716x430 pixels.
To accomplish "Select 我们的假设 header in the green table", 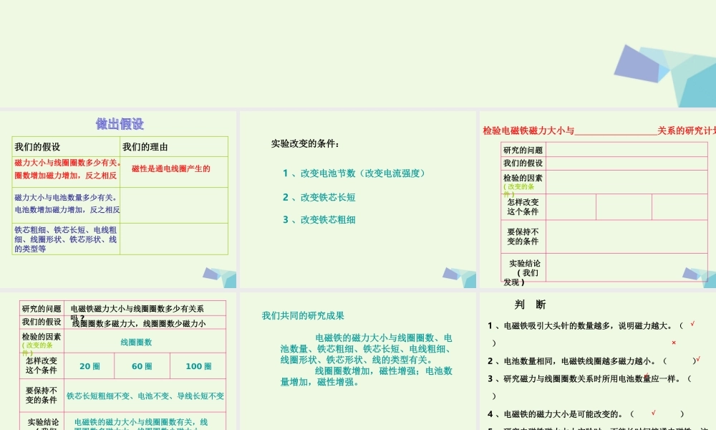I will (37, 147).
